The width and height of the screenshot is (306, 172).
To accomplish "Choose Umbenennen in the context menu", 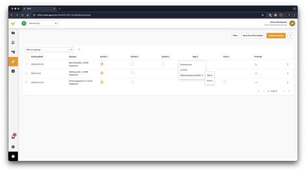I will click(x=186, y=64).
